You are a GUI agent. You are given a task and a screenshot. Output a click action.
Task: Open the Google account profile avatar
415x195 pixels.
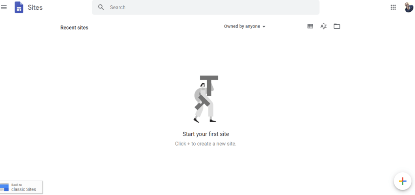tap(409, 7)
